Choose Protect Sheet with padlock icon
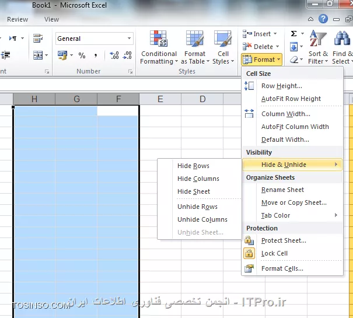 tap(292, 240)
